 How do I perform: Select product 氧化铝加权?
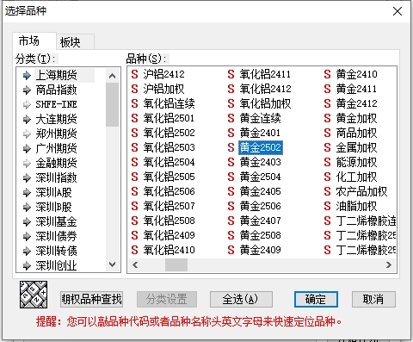(x=265, y=103)
